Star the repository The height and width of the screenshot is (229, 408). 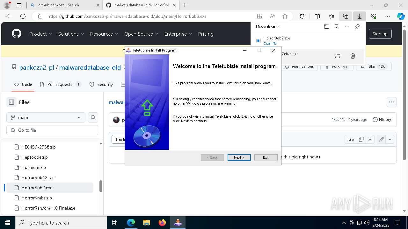(374, 66)
